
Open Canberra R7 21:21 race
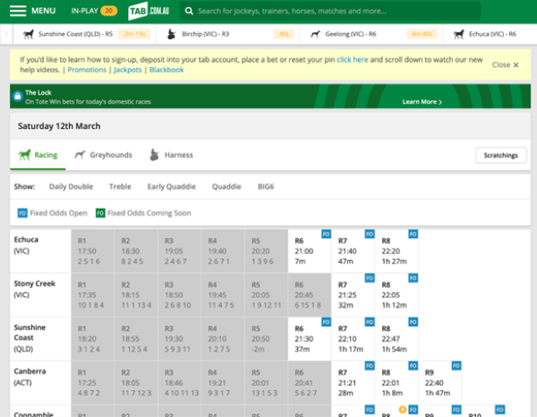pos(354,382)
